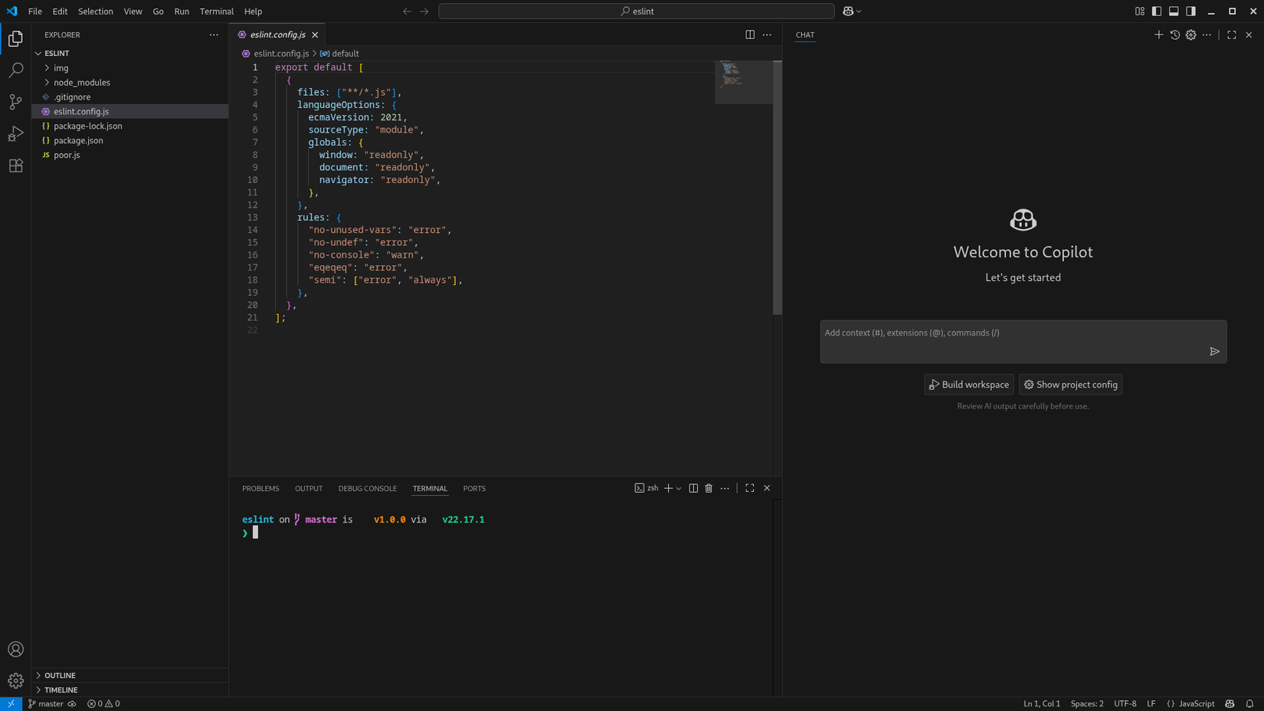The height and width of the screenshot is (711, 1264).
Task: Select the Search icon in activity bar
Action: tap(15, 70)
